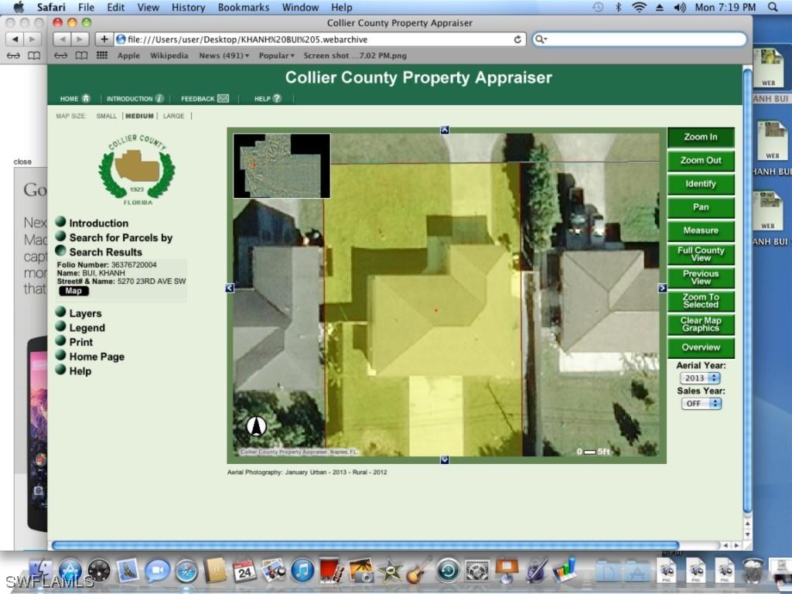Viewport: 792px width, 594px height.
Task: Open the Bookmarks menu in the menu bar
Action: tap(243, 7)
